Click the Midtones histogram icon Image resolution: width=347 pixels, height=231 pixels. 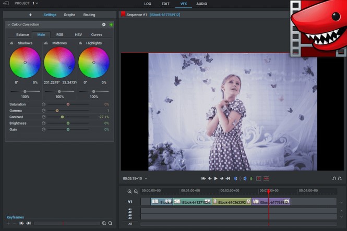point(46,43)
